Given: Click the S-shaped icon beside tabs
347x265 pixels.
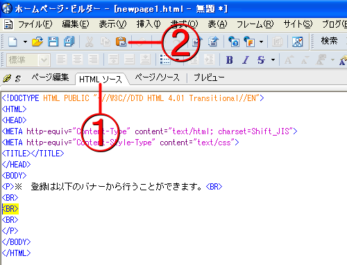Looking at the screenshot, I should [x=18, y=78].
